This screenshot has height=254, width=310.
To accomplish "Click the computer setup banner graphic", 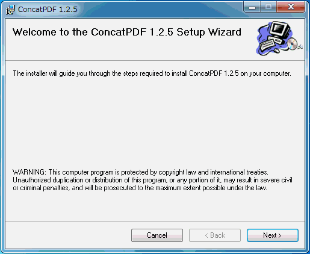I will pyautogui.click(x=279, y=39).
